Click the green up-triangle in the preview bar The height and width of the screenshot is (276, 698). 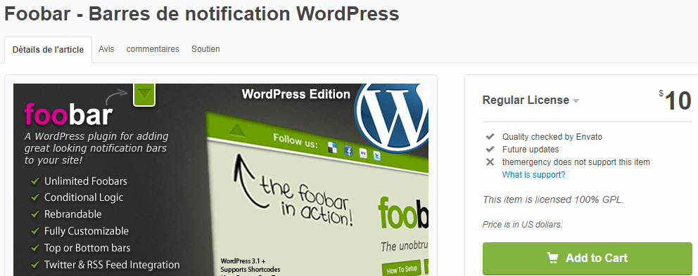[237, 130]
